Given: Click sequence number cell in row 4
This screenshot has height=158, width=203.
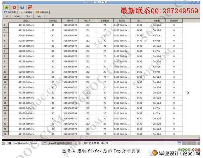Looking at the screenshot, I should (70, 41).
